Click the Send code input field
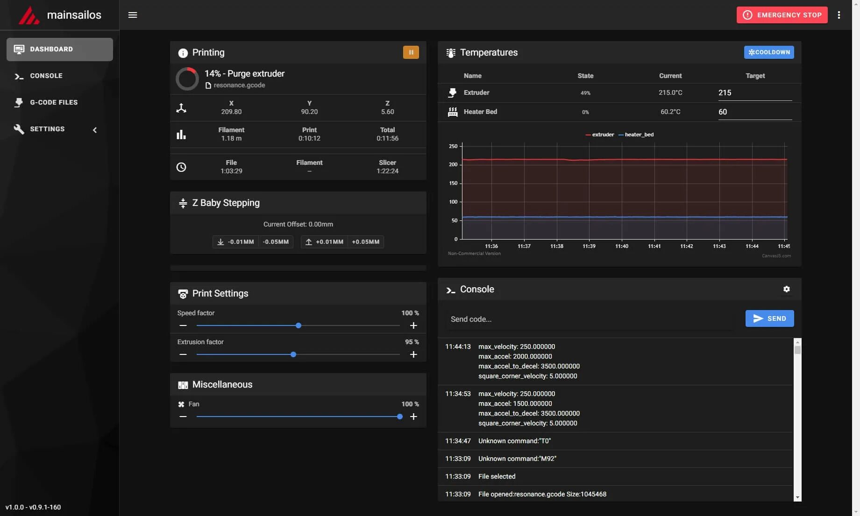The height and width of the screenshot is (516, 860). click(x=590, y=319)
